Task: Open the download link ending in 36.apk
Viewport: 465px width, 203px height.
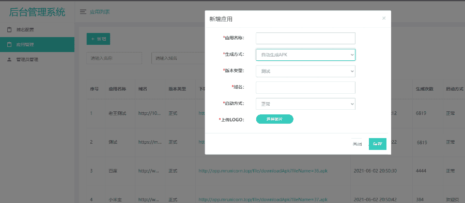Action: [263, 171]
